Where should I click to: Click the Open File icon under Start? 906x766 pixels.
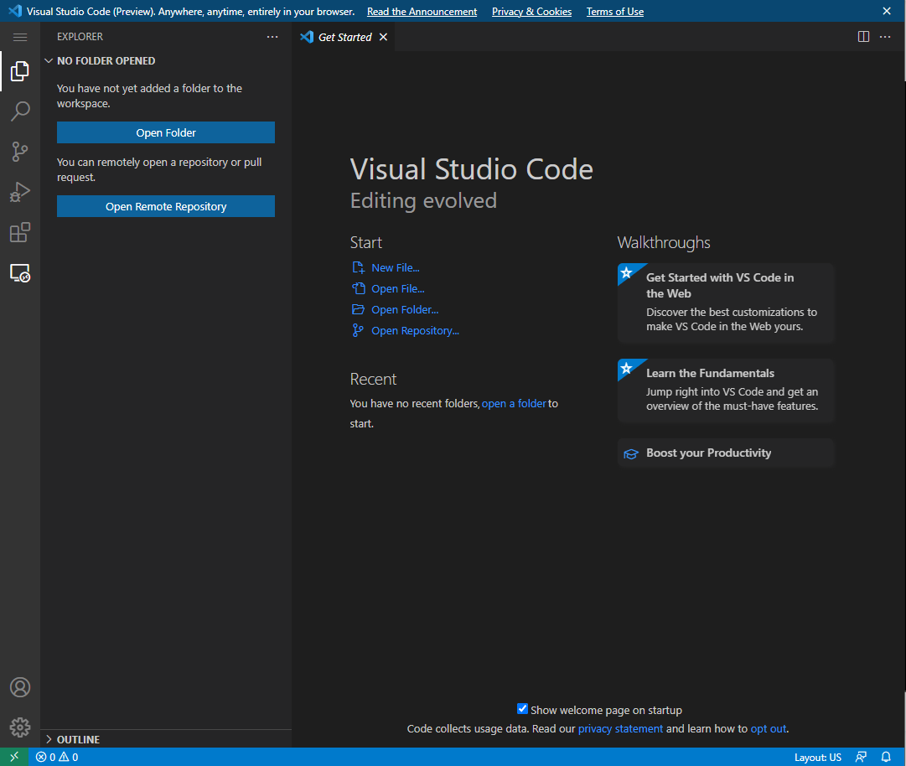358,288
